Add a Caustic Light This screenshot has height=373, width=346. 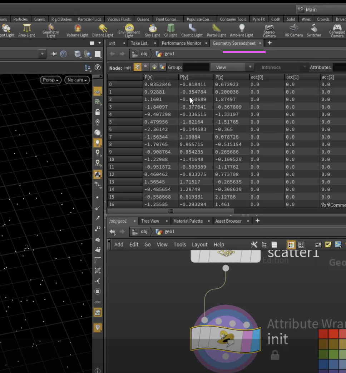(x=192, y=30)
